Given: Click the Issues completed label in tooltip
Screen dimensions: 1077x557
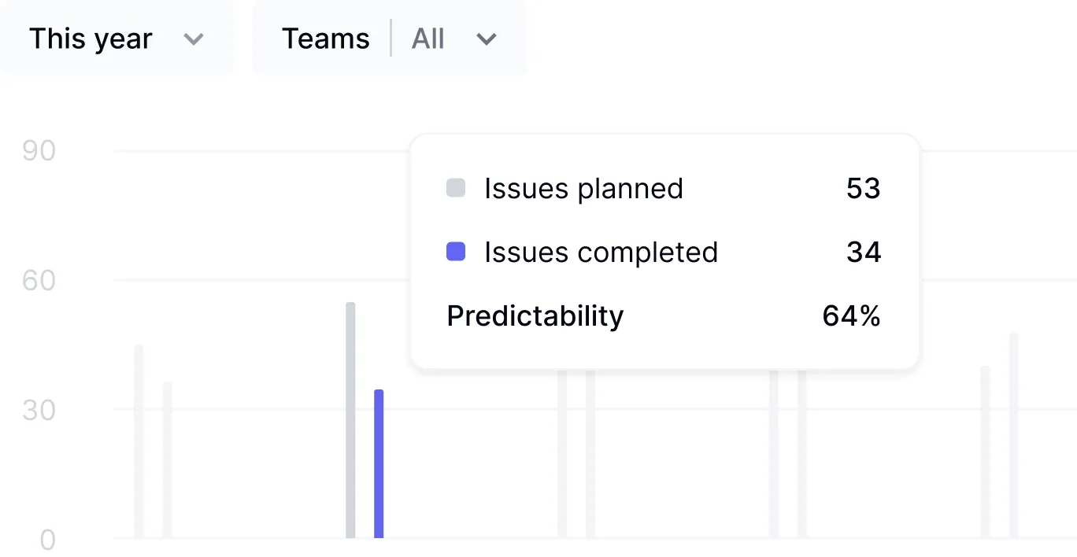Looking at the screenshot, I should coord(601,253).
